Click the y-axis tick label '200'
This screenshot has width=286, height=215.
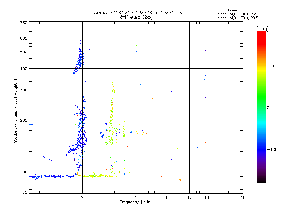[24, 120]
